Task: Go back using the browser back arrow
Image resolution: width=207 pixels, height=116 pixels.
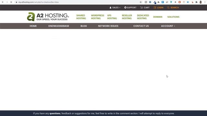Action: point(3,2)
